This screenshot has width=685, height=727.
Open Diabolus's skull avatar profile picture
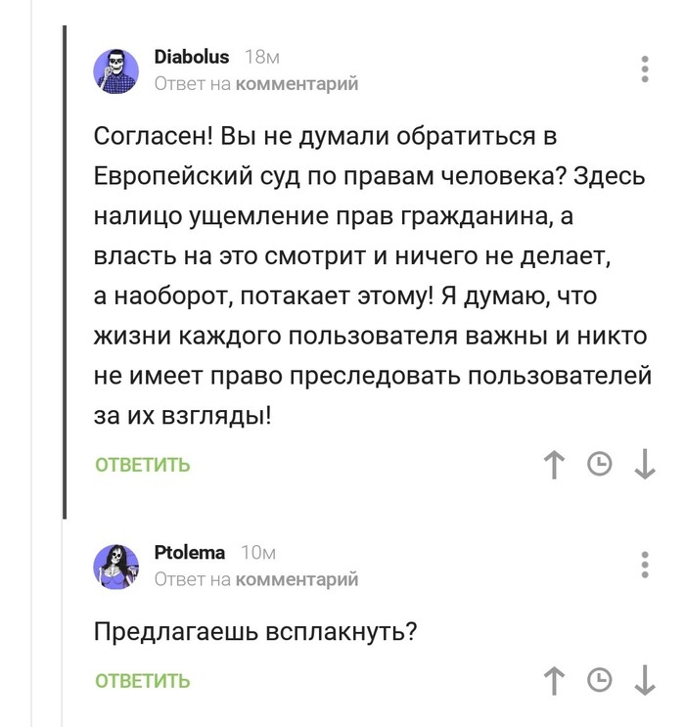116,71
